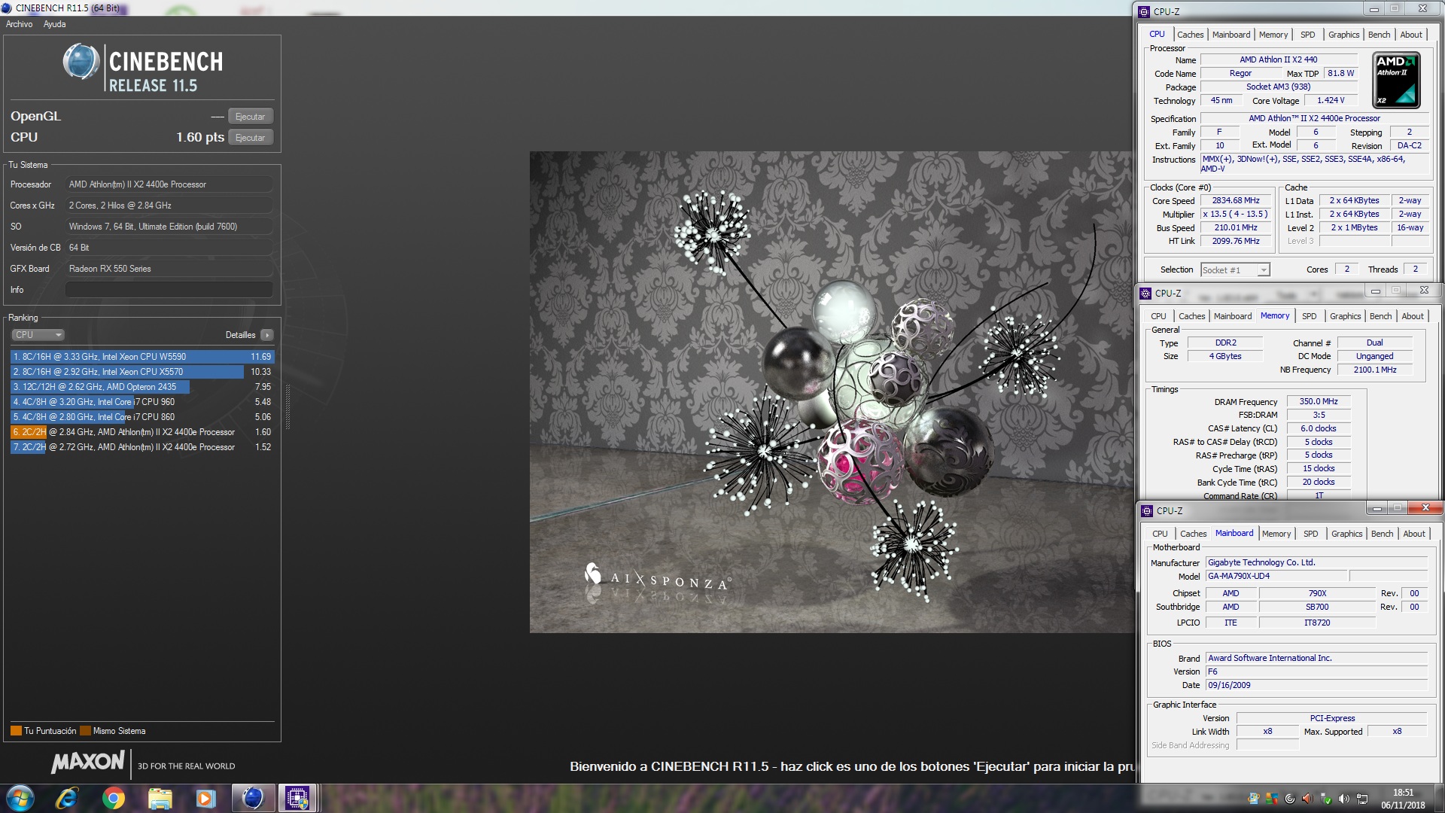This screenshot has width=1445, height=813.
Task: Click the empty Info field
Action: (x=169, y=290)
